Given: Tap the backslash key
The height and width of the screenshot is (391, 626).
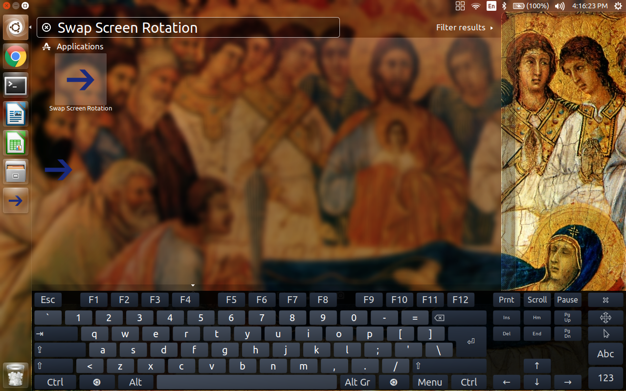Looking at the screenshot, I should [x=439, y=350].
